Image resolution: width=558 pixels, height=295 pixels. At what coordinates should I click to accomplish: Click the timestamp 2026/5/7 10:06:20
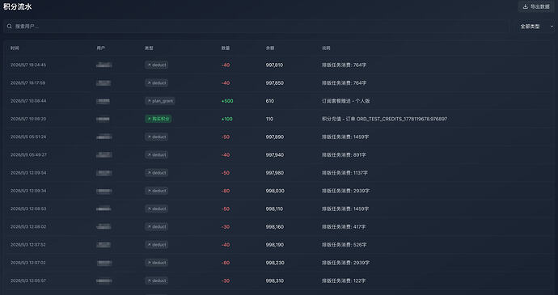(x=28, y=119)
